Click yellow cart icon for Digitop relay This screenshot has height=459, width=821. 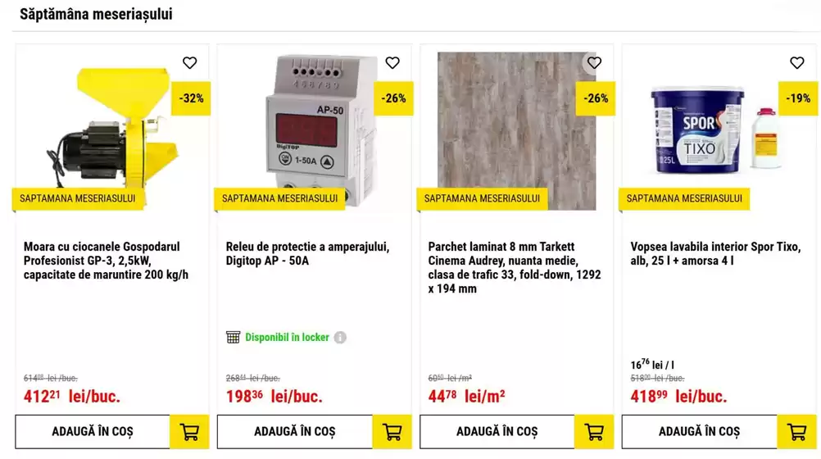pos(392,432)
